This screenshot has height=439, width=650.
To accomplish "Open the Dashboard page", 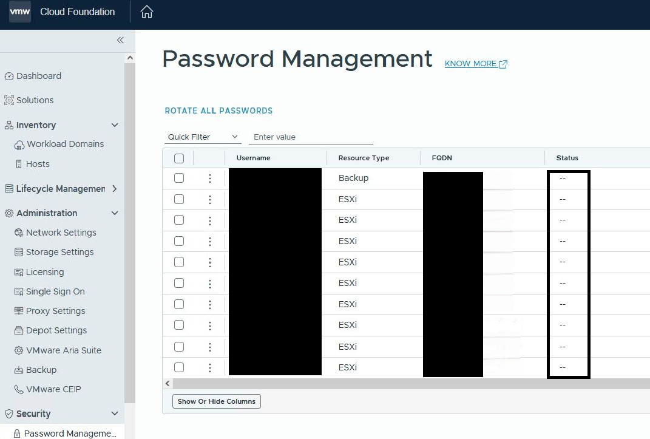I will (x=38, y=76).
